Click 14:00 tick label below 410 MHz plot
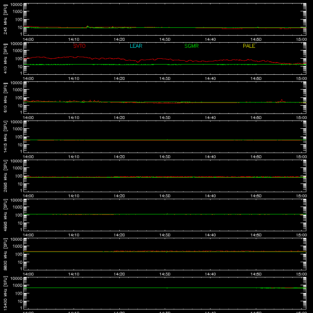The image size is (313, 313). [28, 79]
